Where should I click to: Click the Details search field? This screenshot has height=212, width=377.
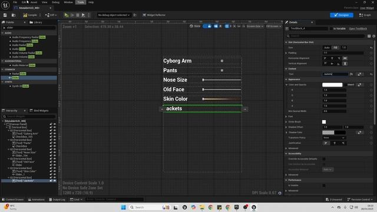(x=326, y=36)
